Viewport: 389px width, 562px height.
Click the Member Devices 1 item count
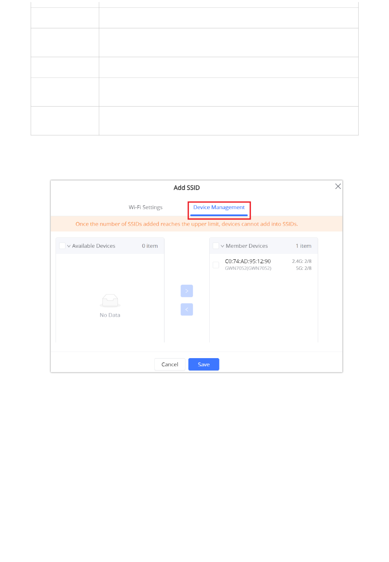tap(303, 246)
